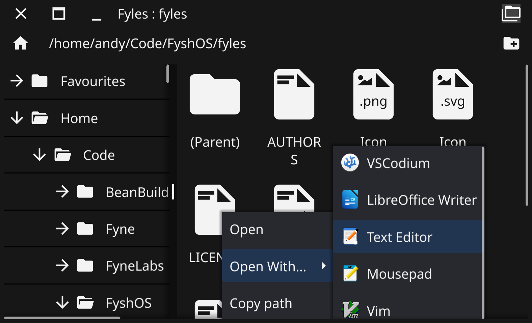Click the Vim app icon
Image resolution: width=532 pixels, height=323 pixels.
pyautogui.click(x=350, y=310)
